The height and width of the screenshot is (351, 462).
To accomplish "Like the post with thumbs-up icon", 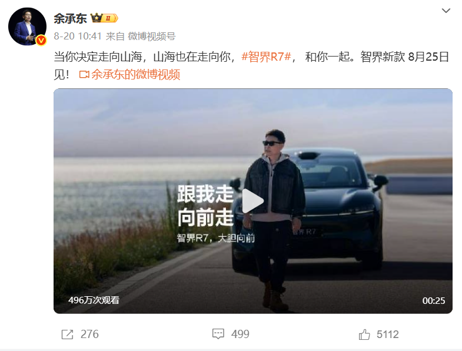I will [364, 334].
